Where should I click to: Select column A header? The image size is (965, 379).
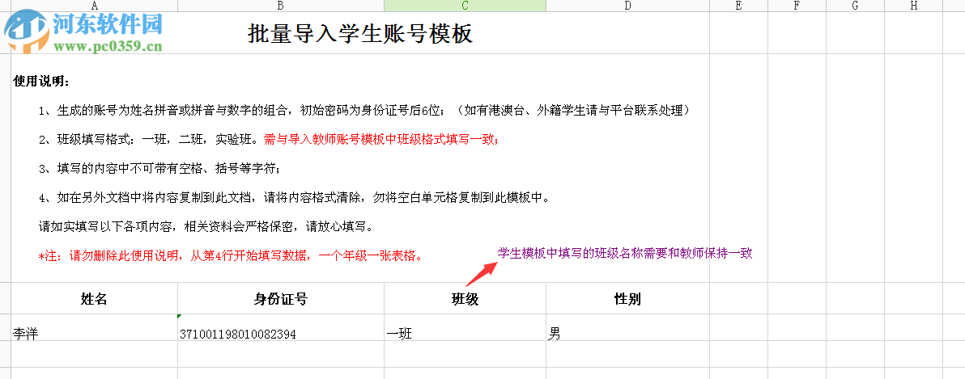coord(94,6)
